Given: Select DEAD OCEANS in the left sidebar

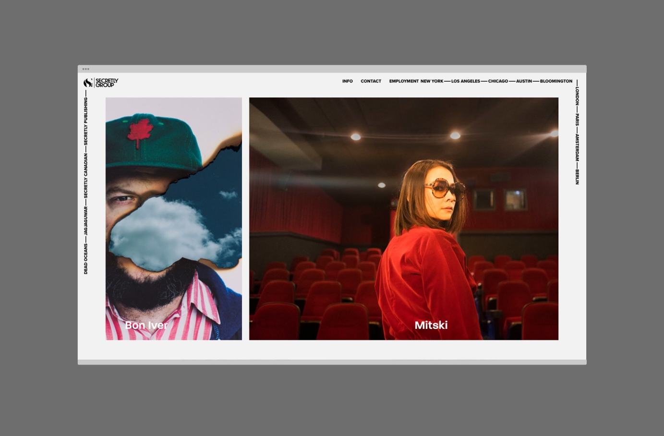Looking at the screenshot, I should click(x=85, y=258).
